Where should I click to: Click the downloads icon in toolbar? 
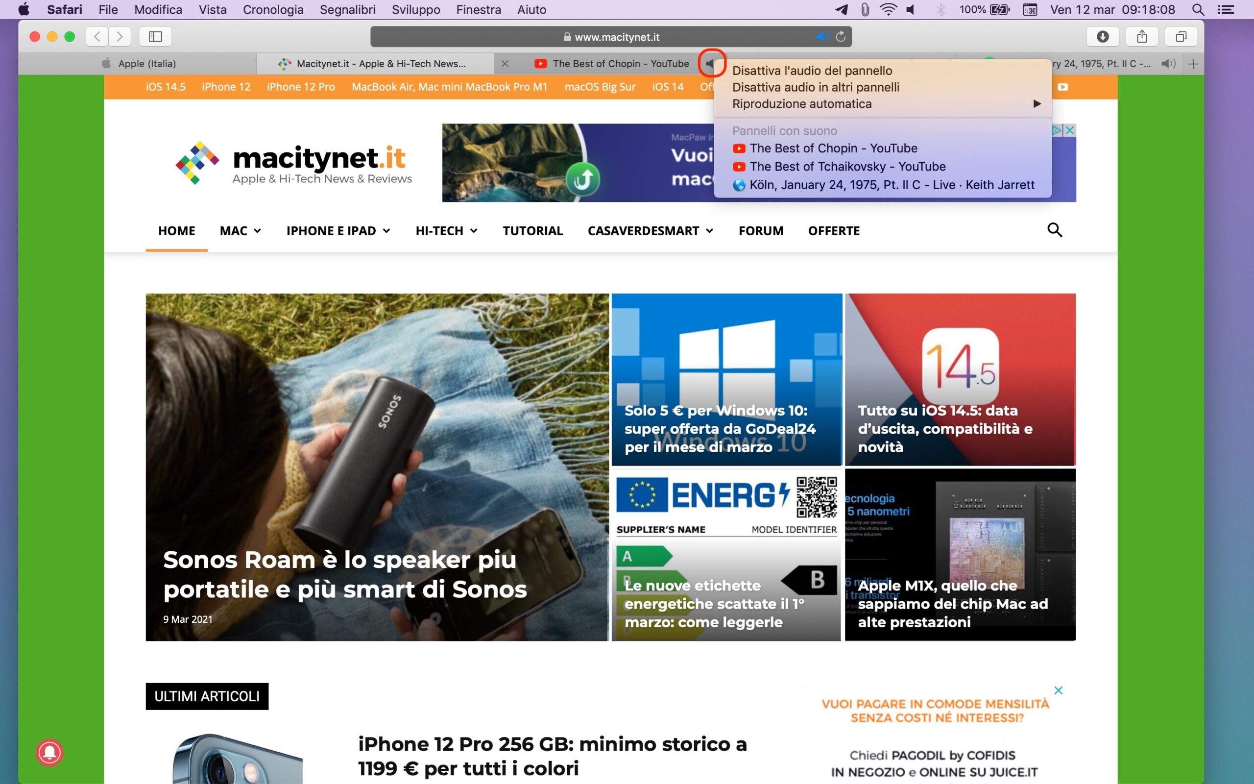[x=1102, y=36]
